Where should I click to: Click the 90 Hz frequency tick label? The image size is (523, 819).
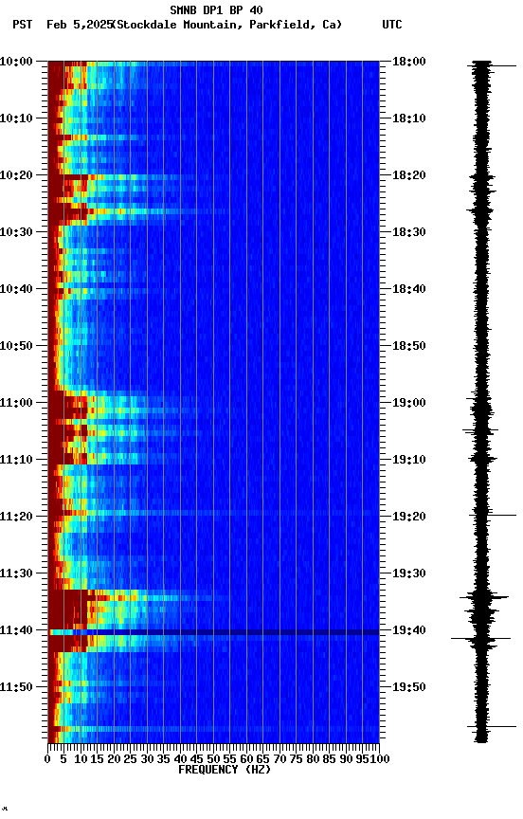click(x=346, y=759)
